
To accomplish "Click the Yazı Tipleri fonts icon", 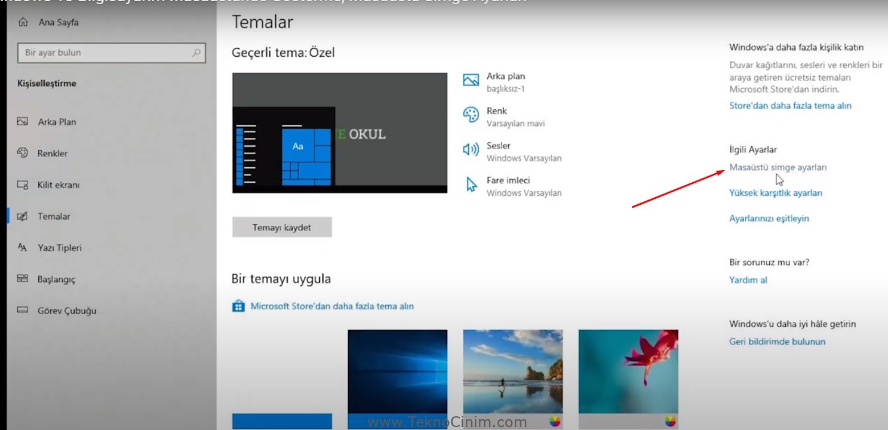I will coord(23,247).
